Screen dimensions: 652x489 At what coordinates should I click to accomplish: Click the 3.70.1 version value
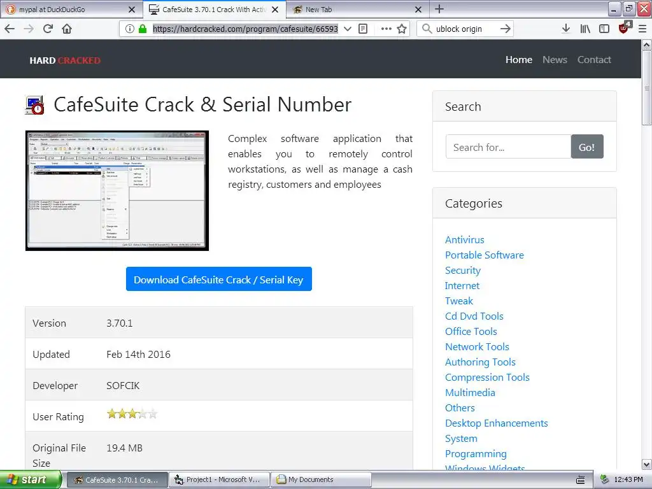(119, 323)
